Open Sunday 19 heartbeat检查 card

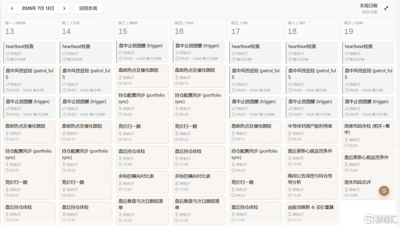pos(369,52)
